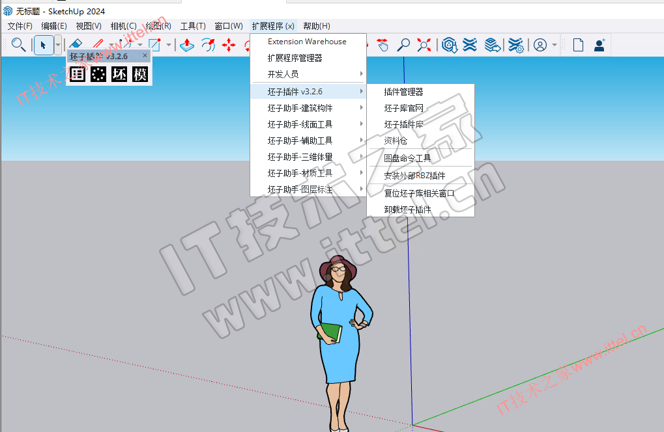664x432 pixels.
Task: Select the Shapes rectangle tool
Action: 155,44
